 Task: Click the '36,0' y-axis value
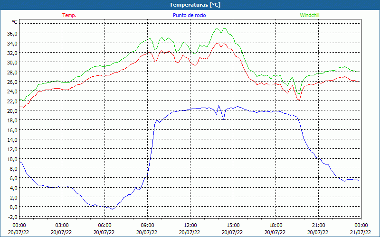[x=13, y=34]
